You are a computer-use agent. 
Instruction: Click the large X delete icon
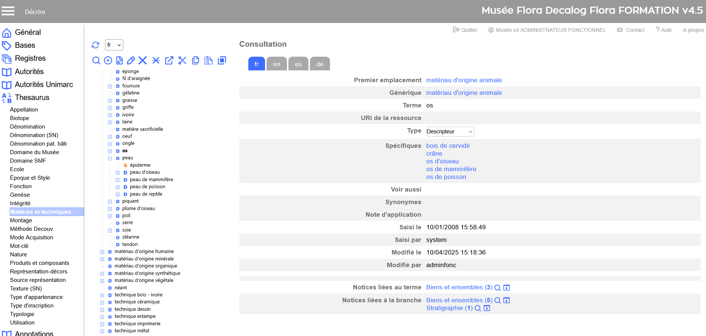coord(143,60)
